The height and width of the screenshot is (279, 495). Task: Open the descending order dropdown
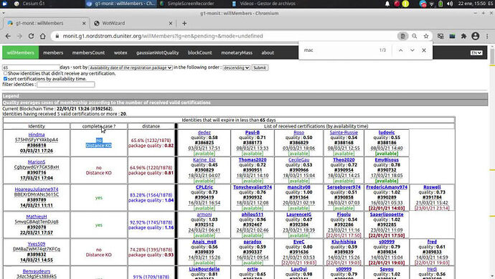coord(237,68)
